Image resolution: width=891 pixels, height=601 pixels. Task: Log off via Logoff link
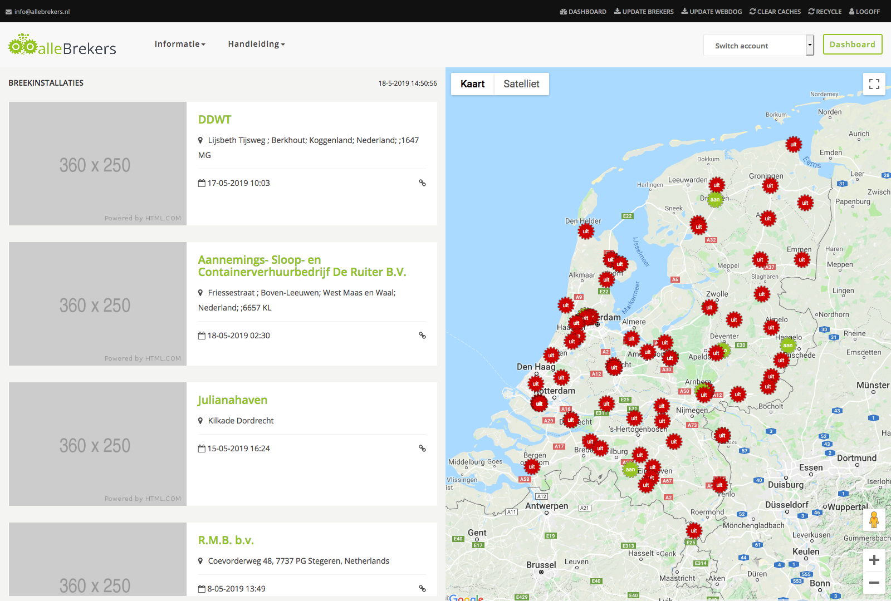864,12
